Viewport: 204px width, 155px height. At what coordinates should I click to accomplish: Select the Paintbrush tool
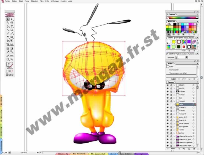pyautogui.click(x=8, y=34)
